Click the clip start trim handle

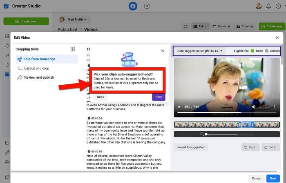click(240, 125)
